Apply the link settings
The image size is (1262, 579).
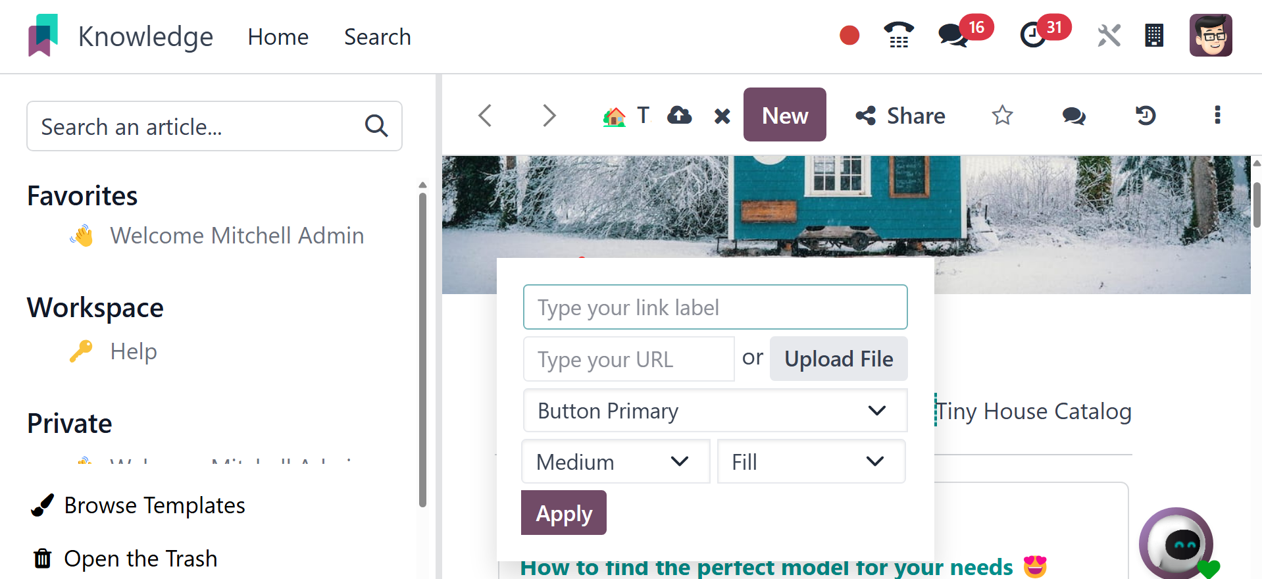(x=563, y=513)
